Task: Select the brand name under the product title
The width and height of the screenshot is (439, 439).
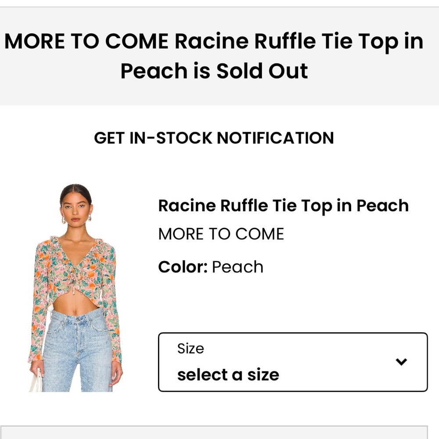Action: (221, 234)
